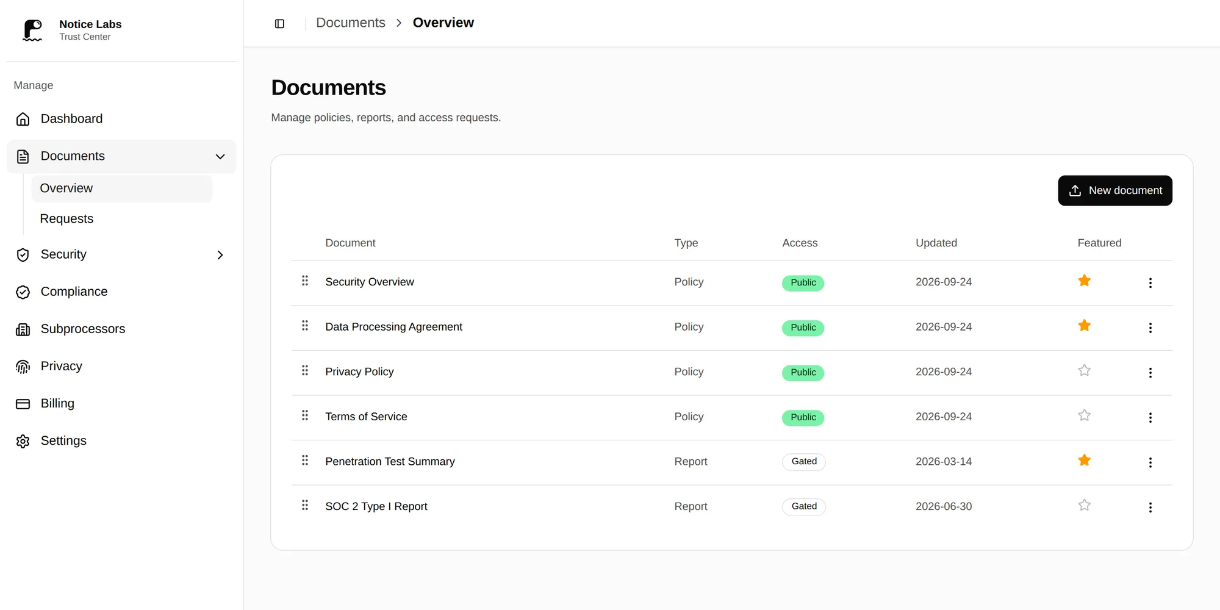Feature the Terms of Service star

tap(1084, 415)
